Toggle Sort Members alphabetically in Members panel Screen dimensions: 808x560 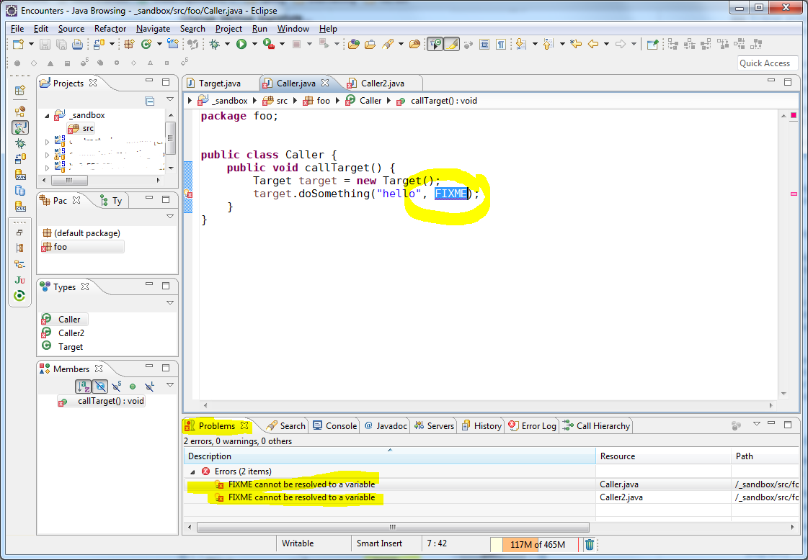[83, 387]
